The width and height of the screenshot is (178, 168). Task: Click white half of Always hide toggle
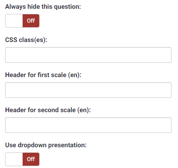[x=14, y=21]
